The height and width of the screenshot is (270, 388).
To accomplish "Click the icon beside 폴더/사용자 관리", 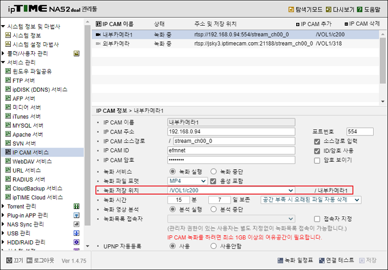I will [x=76, y=53].
